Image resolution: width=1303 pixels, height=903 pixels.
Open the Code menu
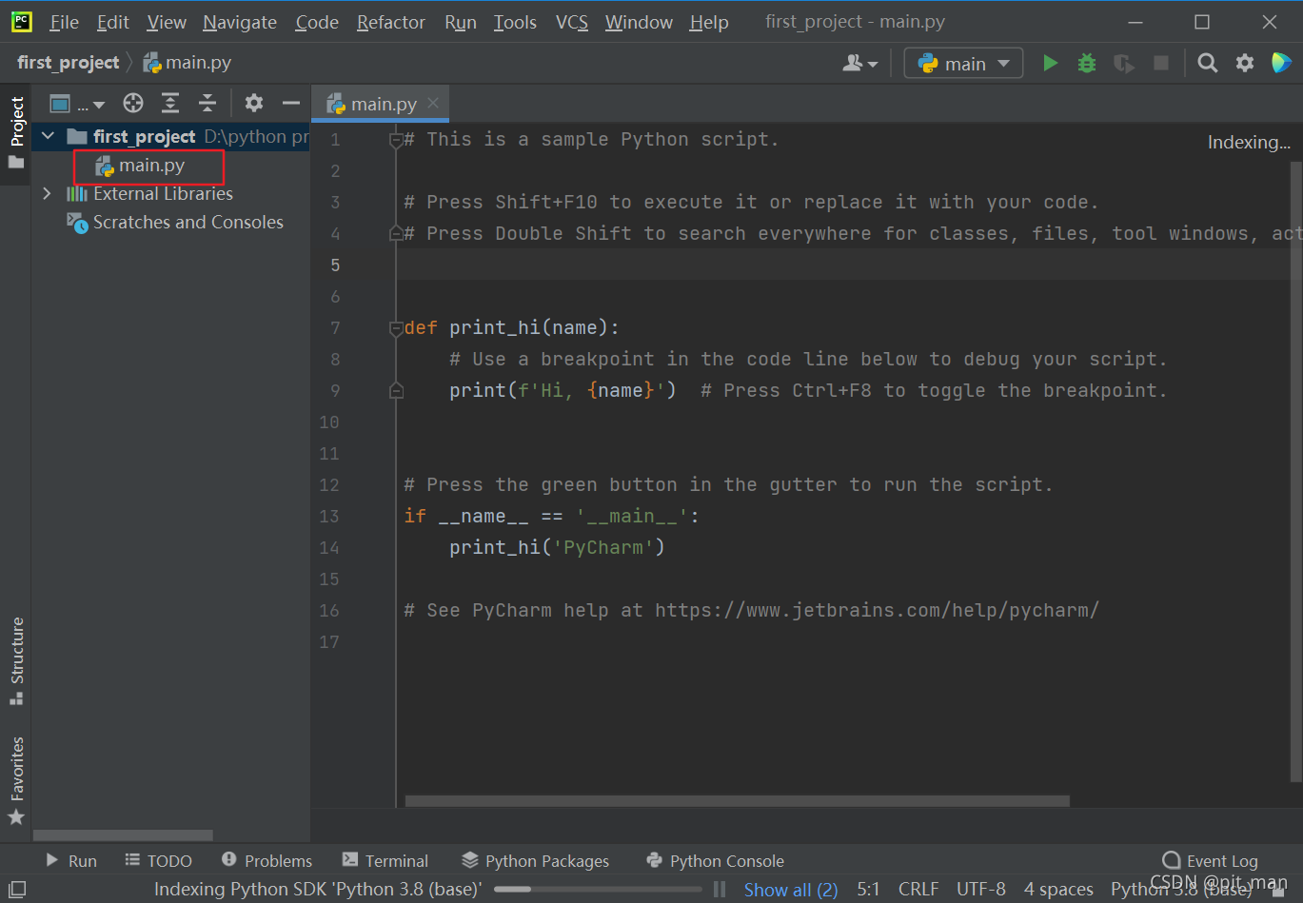(317, 22)
